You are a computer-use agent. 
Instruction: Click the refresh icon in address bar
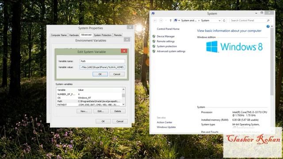[x=224, y=21]
